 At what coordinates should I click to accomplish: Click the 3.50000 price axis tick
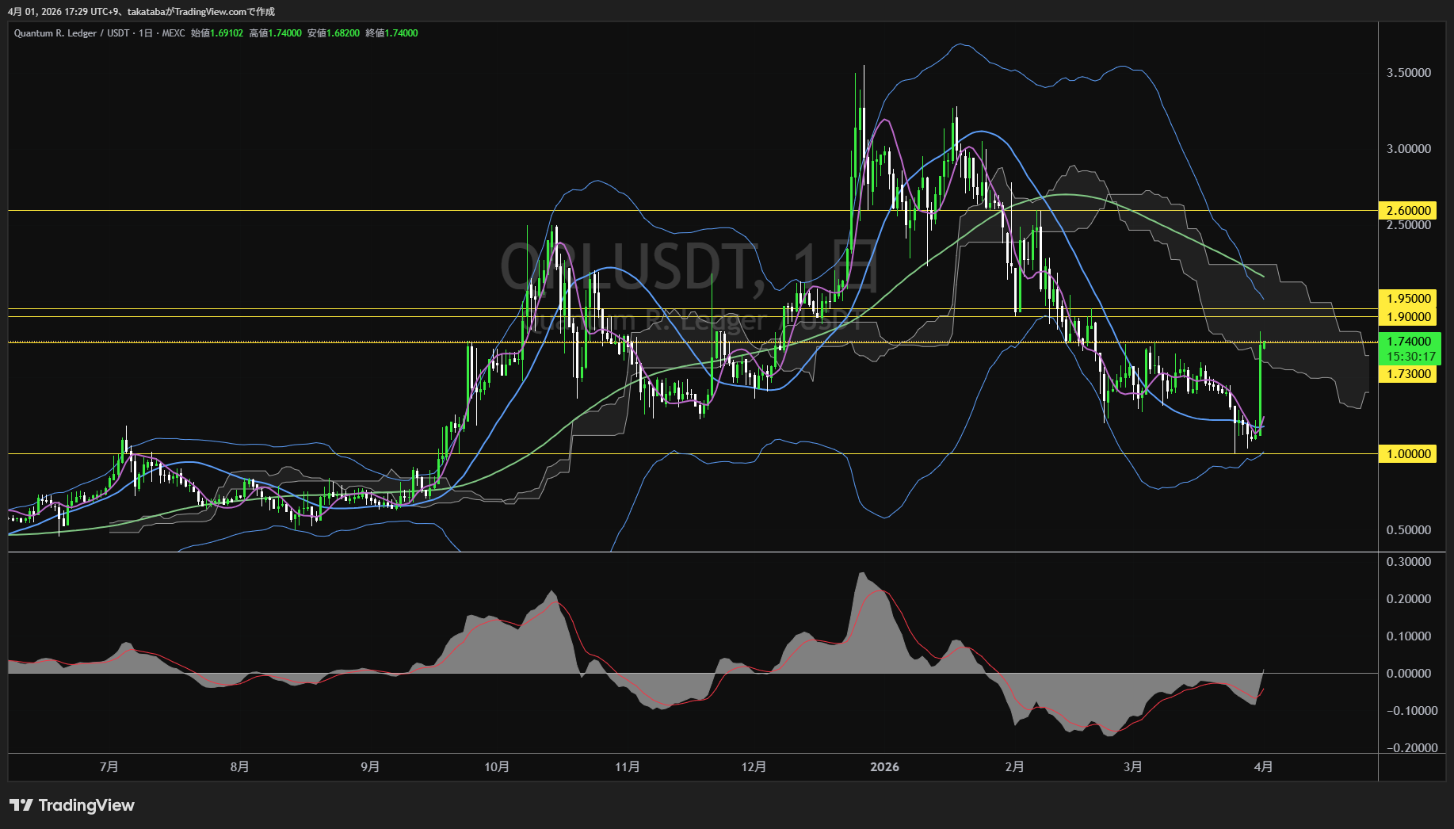(x=1408, y=73)
